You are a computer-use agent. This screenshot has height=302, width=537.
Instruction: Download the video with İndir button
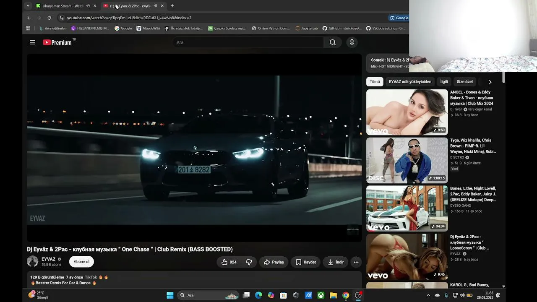click(336, 262)
